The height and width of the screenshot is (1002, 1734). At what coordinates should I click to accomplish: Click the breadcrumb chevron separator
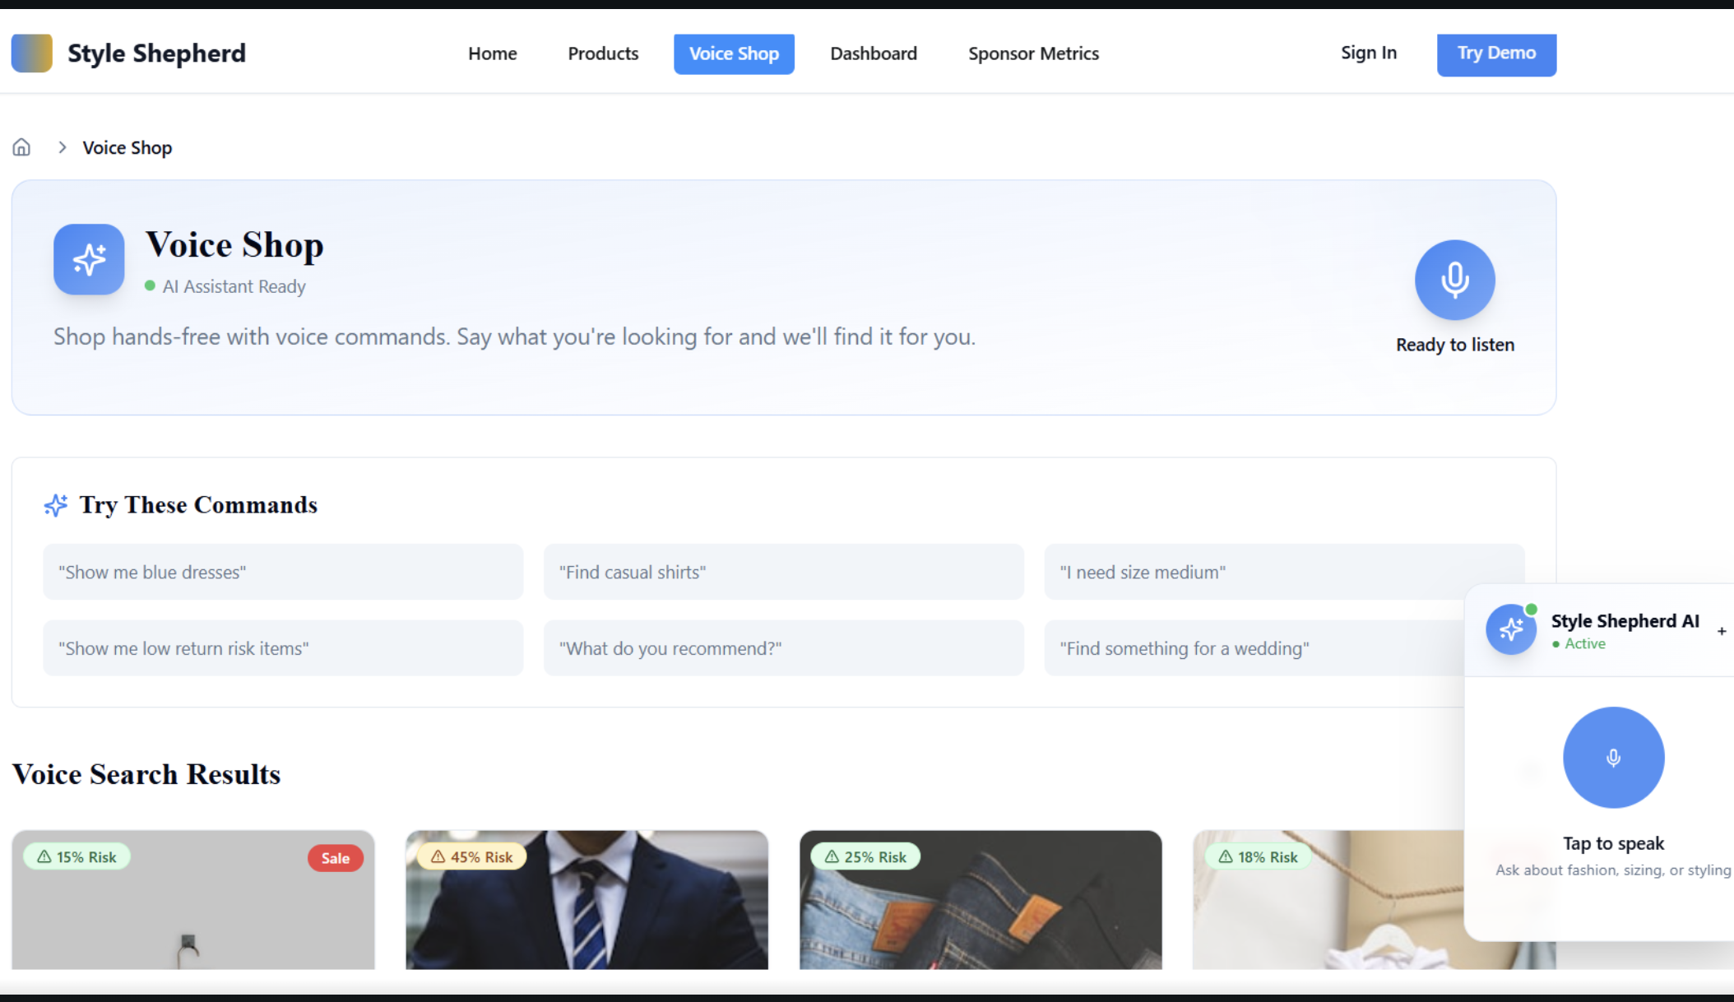click(62, 147)
